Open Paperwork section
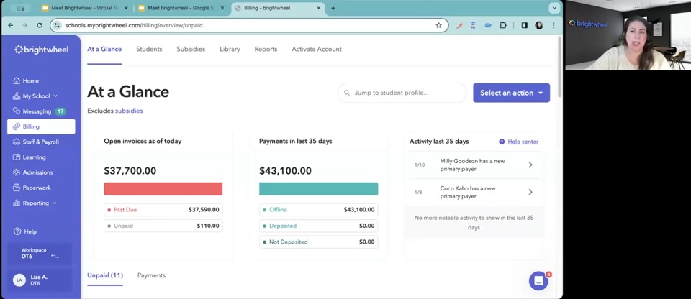The image size is (691, 299). coord(32,188)
